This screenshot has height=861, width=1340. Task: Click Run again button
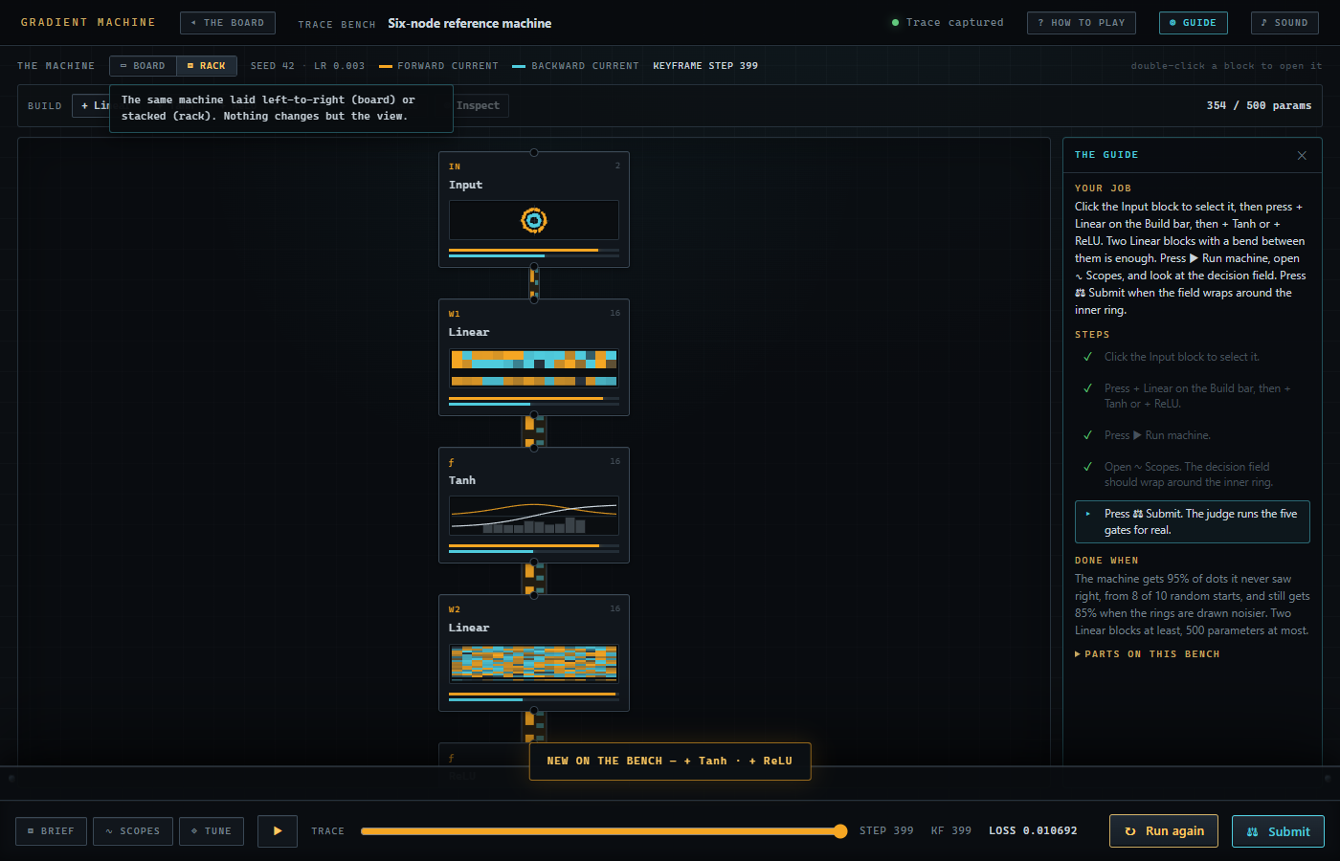tap(1164, 831)
